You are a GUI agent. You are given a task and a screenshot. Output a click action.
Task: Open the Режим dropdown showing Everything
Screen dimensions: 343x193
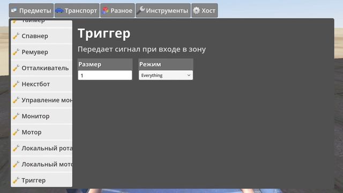(166, 75)
